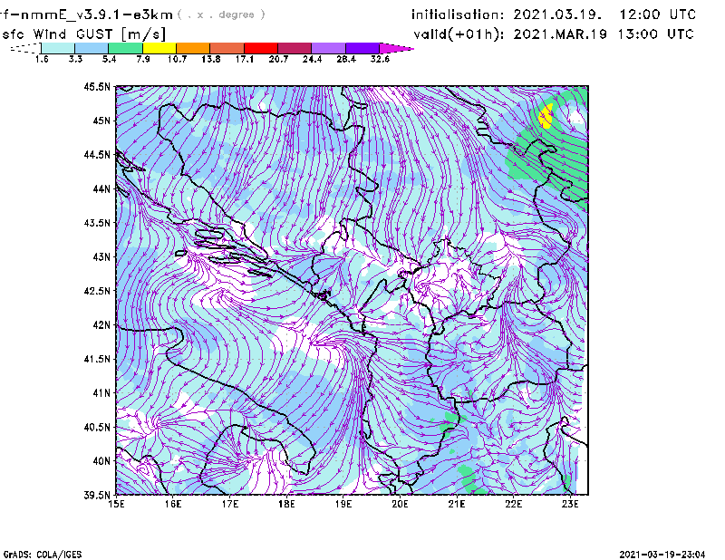Click legend value 1.6
The height and width of the screenshot is (560, 725).
pos(42,59)
